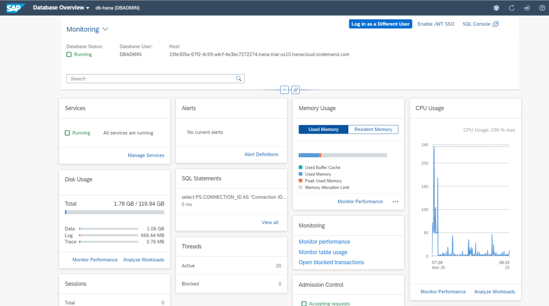
Task: Open Memory Usage more options ellipsis
Action: [396, 202]
